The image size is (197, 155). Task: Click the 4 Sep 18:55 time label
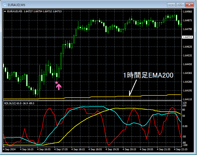tap(95, 149)
